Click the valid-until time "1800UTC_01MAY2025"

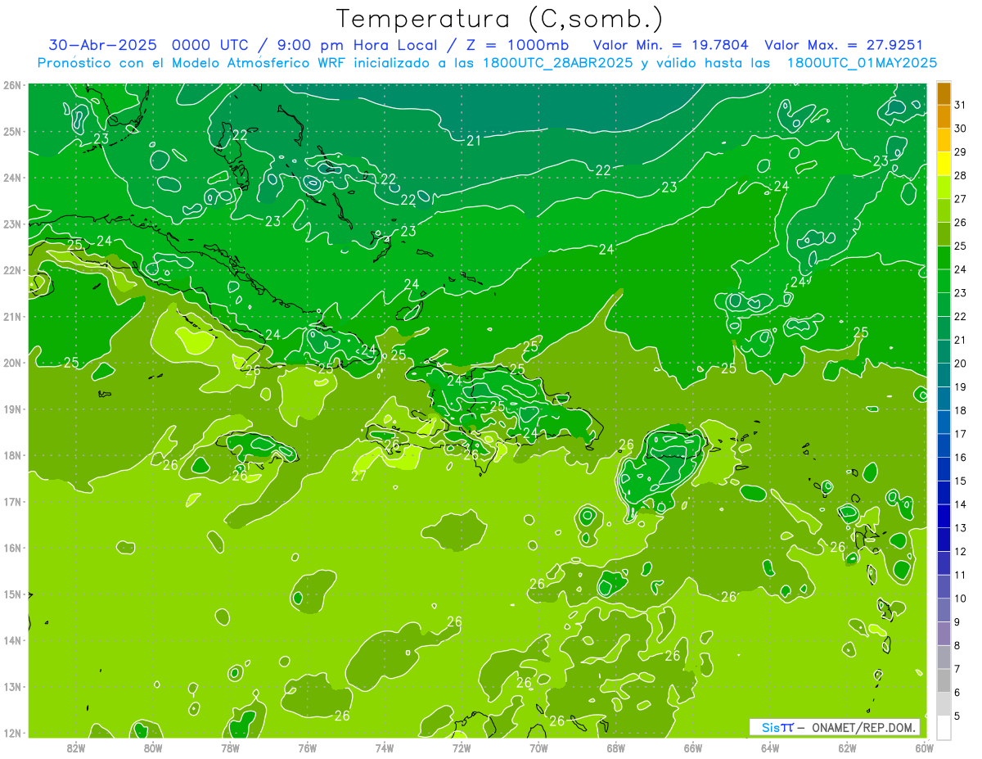[862, 63]
